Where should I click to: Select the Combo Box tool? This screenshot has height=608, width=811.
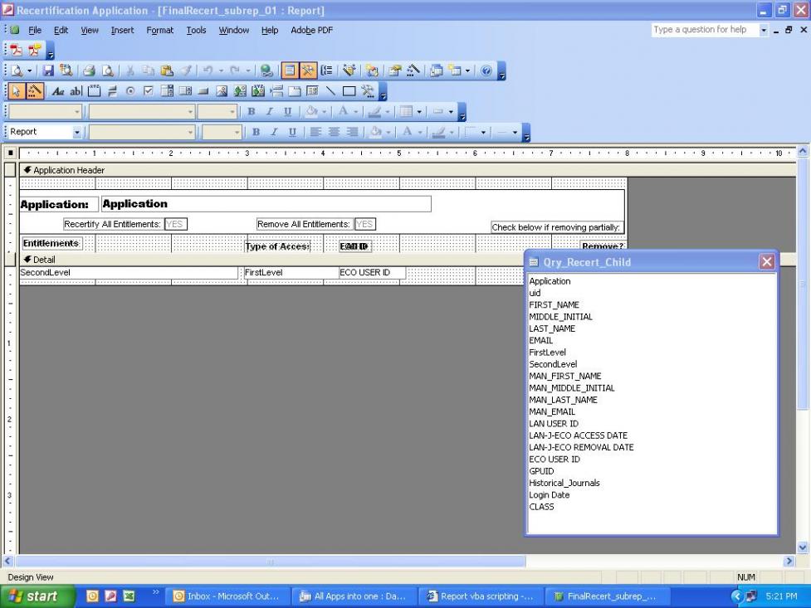167,91
